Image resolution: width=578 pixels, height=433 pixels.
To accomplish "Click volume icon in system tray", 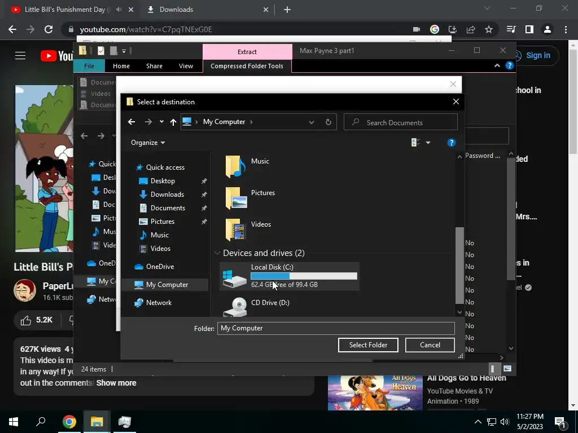I will click(505, 422).
